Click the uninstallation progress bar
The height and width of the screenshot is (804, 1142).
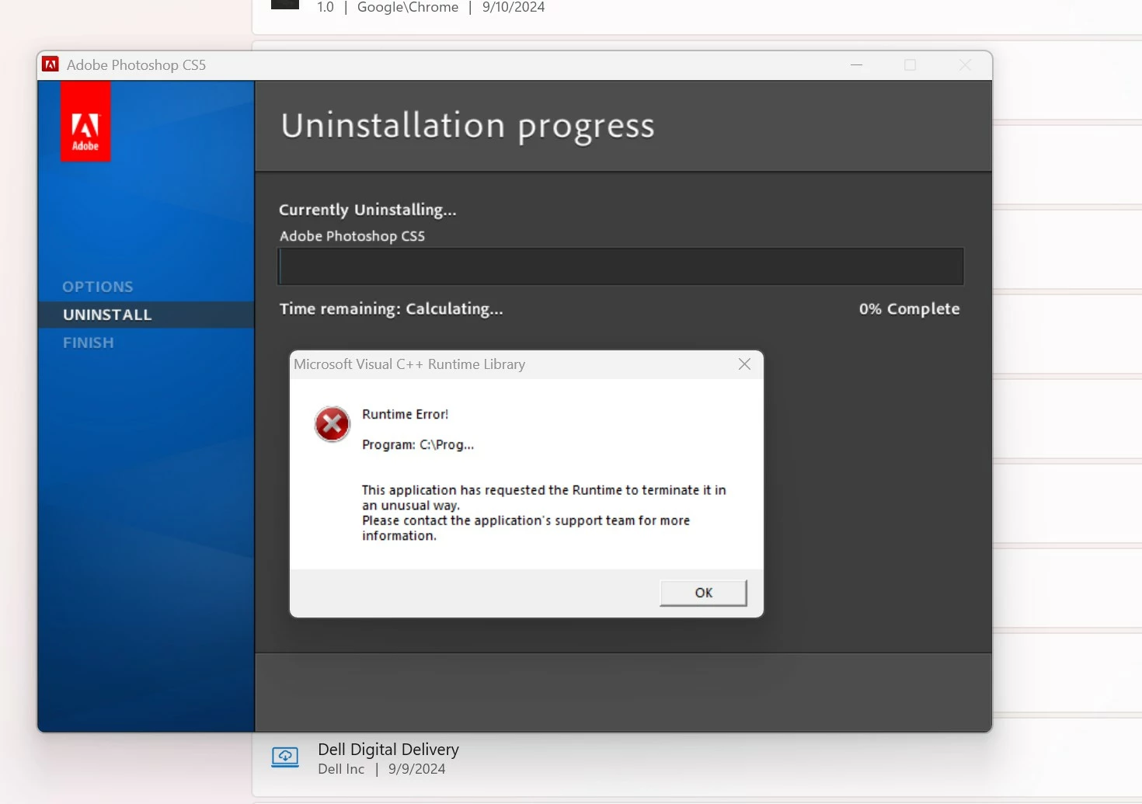pos(621,266)
